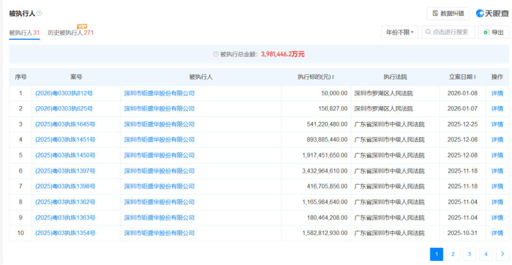Screen dimensions: 512x265
Task: View 详情 for row 6 case
Action: pyautogui.click(x=497, y=171)
